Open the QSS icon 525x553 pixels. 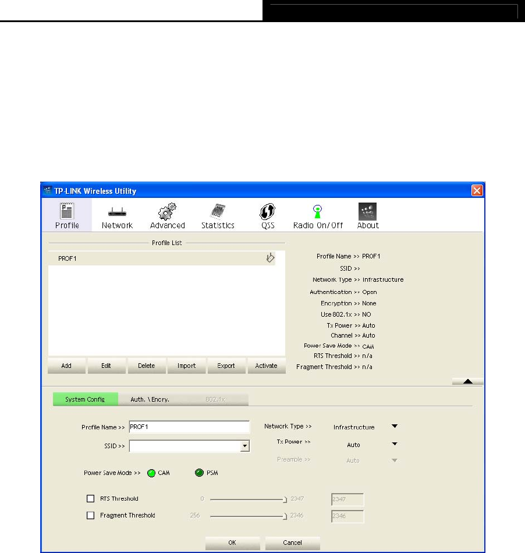[x=268, y=212]
